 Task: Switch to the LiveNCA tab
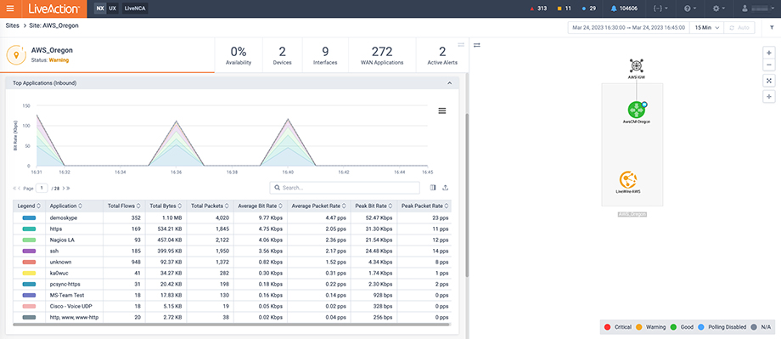[135, 8]
